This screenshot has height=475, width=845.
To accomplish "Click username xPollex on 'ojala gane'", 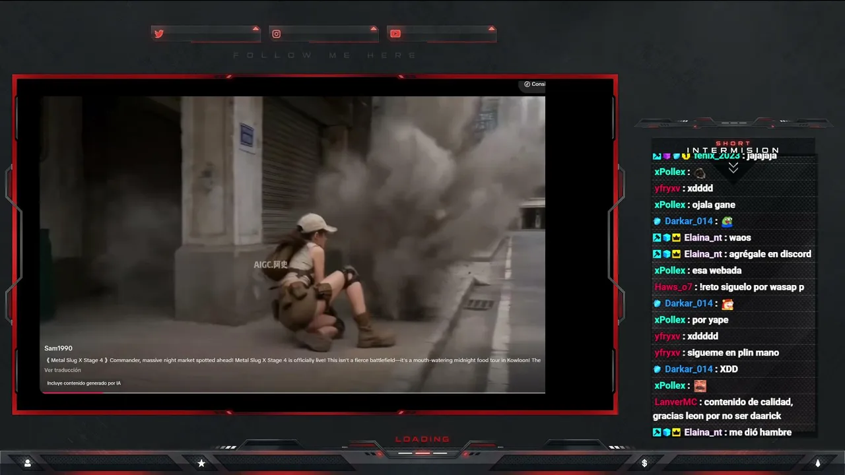I will pyautogui.click(x=669, y=205).
